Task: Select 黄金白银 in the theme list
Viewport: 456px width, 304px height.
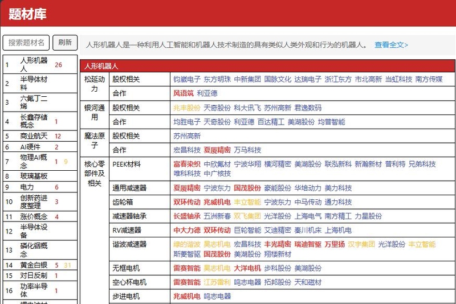Action: point(40,265)
